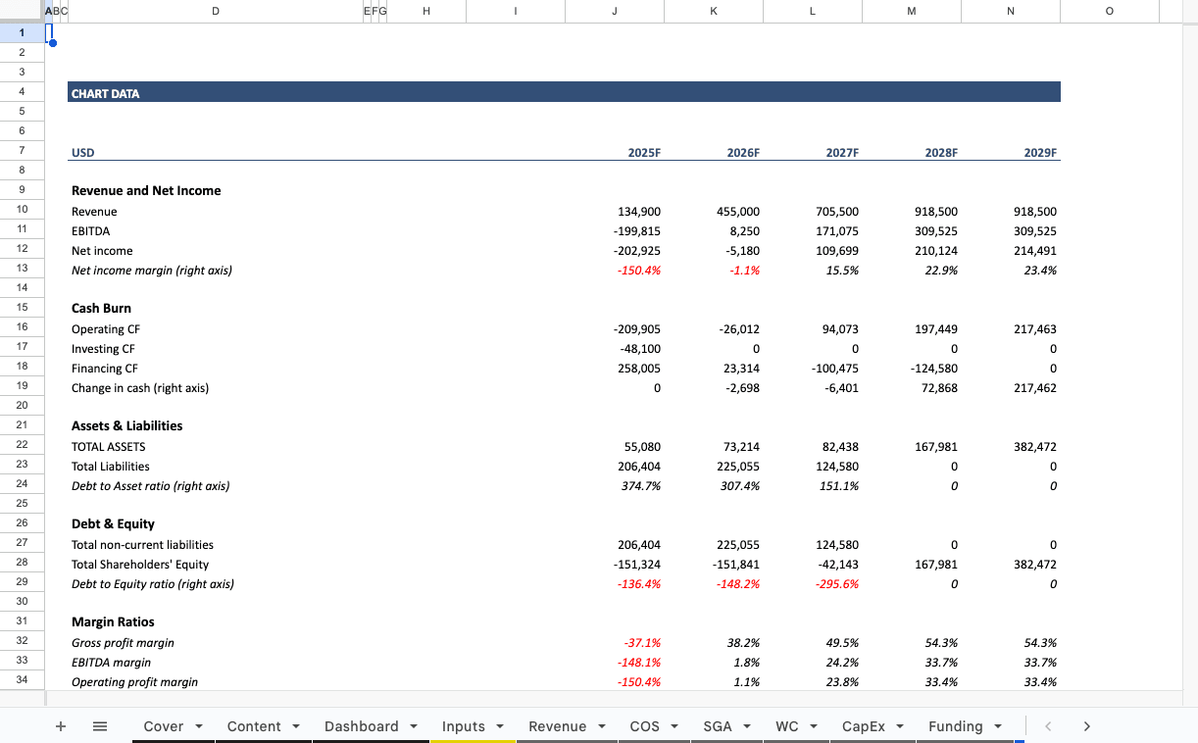Open the all sheets list via hamburger icon

tap(99, 726)
